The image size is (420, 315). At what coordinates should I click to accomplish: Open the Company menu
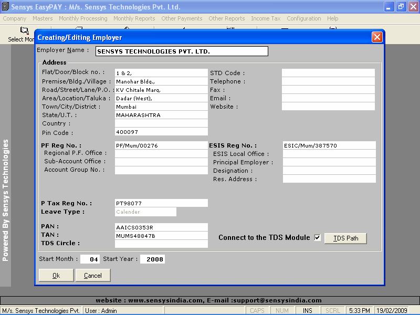point(15,18)
